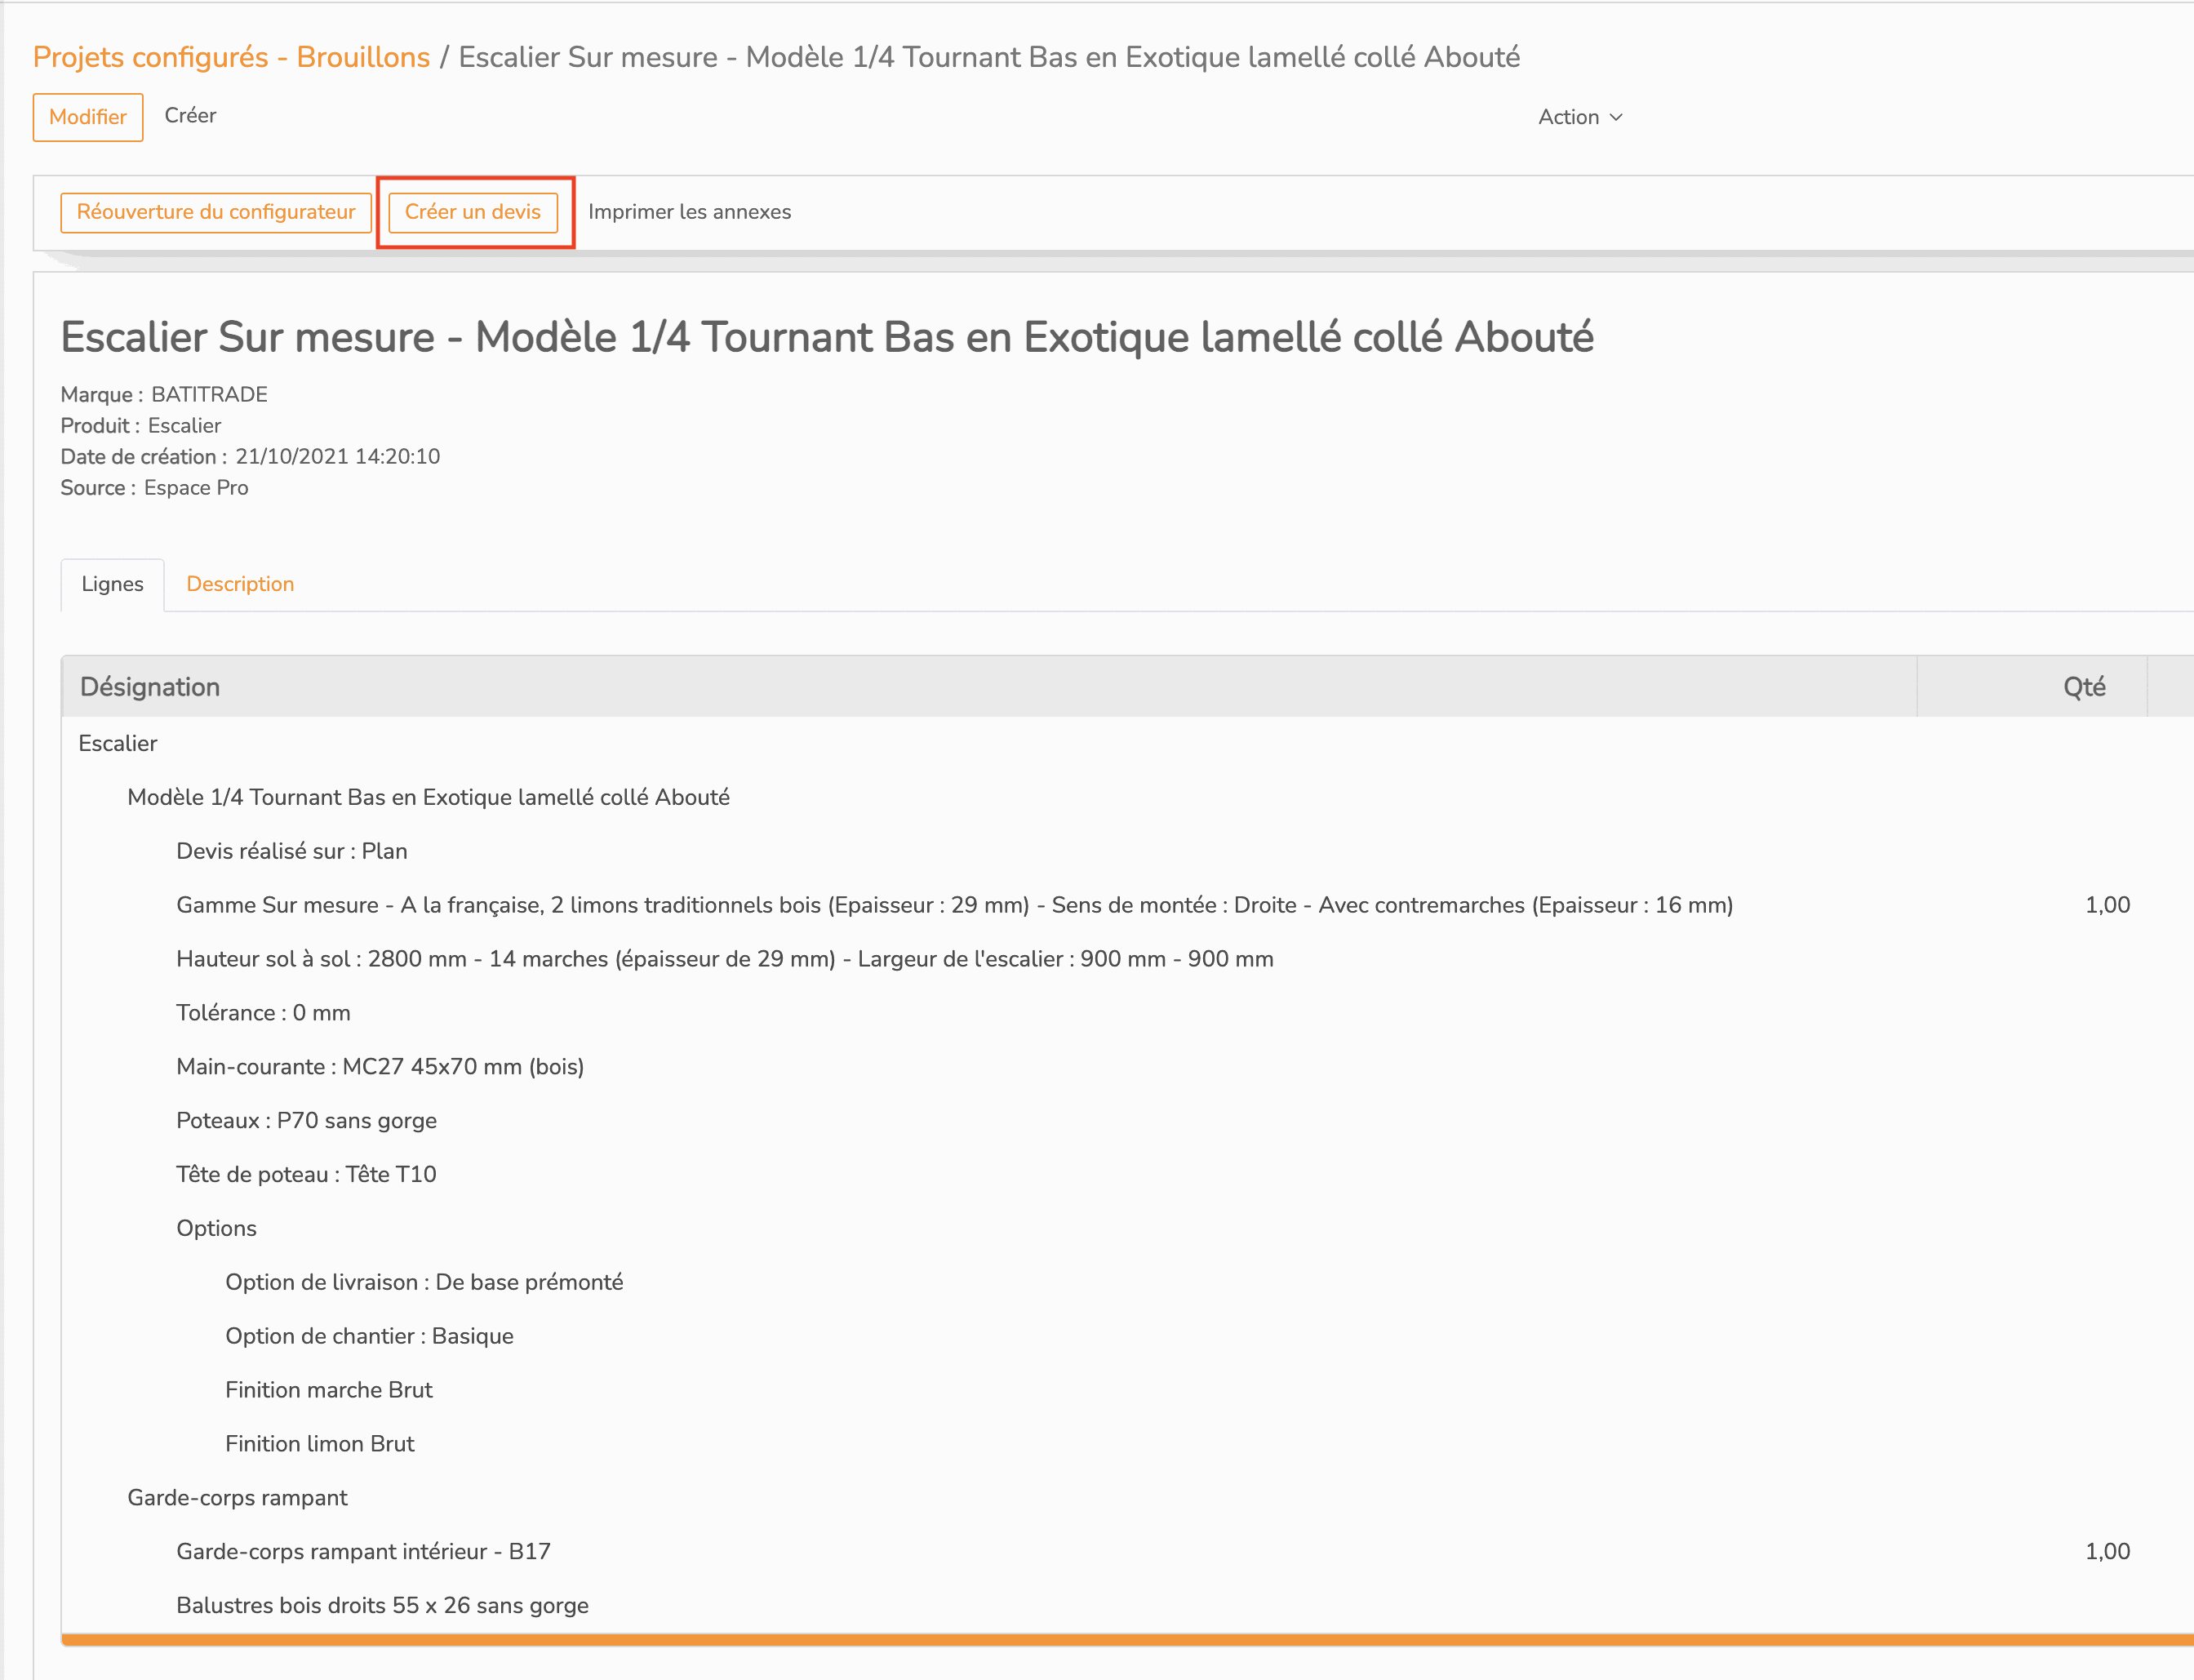Click the Main-courante MC27 line
The height and width of the screenshot is (1680, 2194).
coord(1127,1066)
